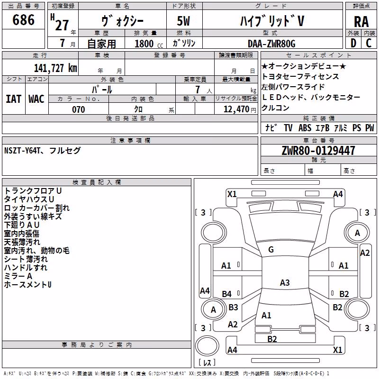Select inspector note 下廻りAU
The height and width of the screenshot is (379, 379).
point(22,225)
